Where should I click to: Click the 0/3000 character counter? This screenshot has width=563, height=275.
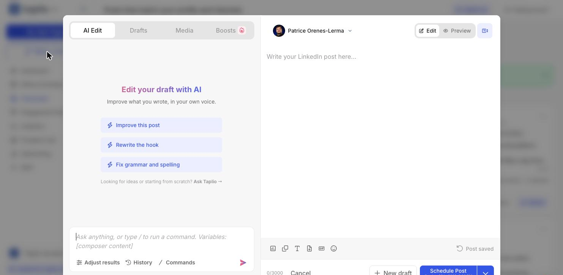click(275, 273)
